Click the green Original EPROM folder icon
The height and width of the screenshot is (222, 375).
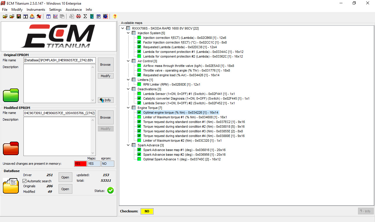point(11,95)
